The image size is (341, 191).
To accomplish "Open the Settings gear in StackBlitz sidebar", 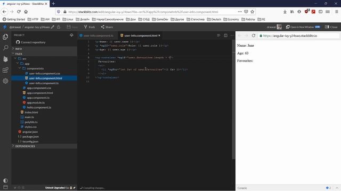I will coord(5,81).
